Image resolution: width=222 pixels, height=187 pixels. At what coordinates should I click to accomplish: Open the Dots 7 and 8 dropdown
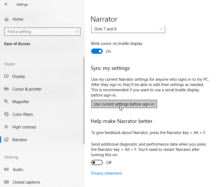point(128,29)
